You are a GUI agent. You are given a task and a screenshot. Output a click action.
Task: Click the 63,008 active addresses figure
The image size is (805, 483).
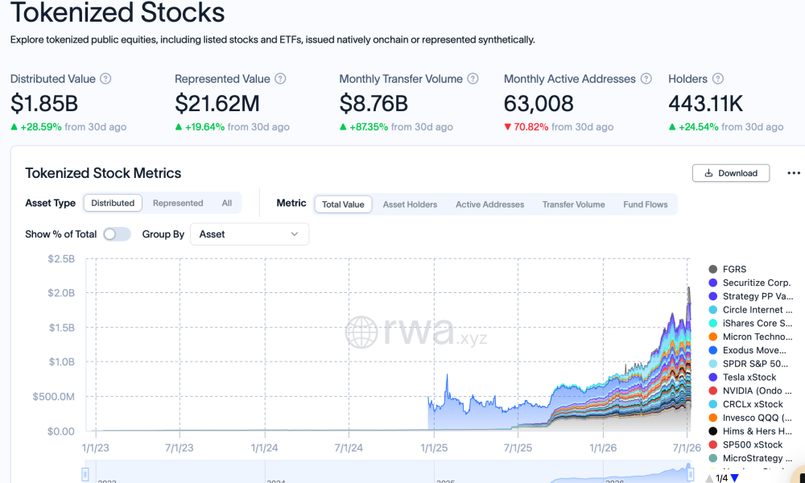click(539, 104)
